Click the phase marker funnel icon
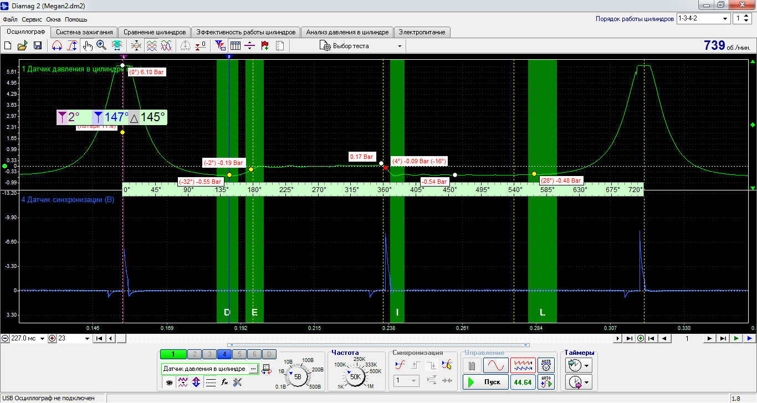 (220, 46)
